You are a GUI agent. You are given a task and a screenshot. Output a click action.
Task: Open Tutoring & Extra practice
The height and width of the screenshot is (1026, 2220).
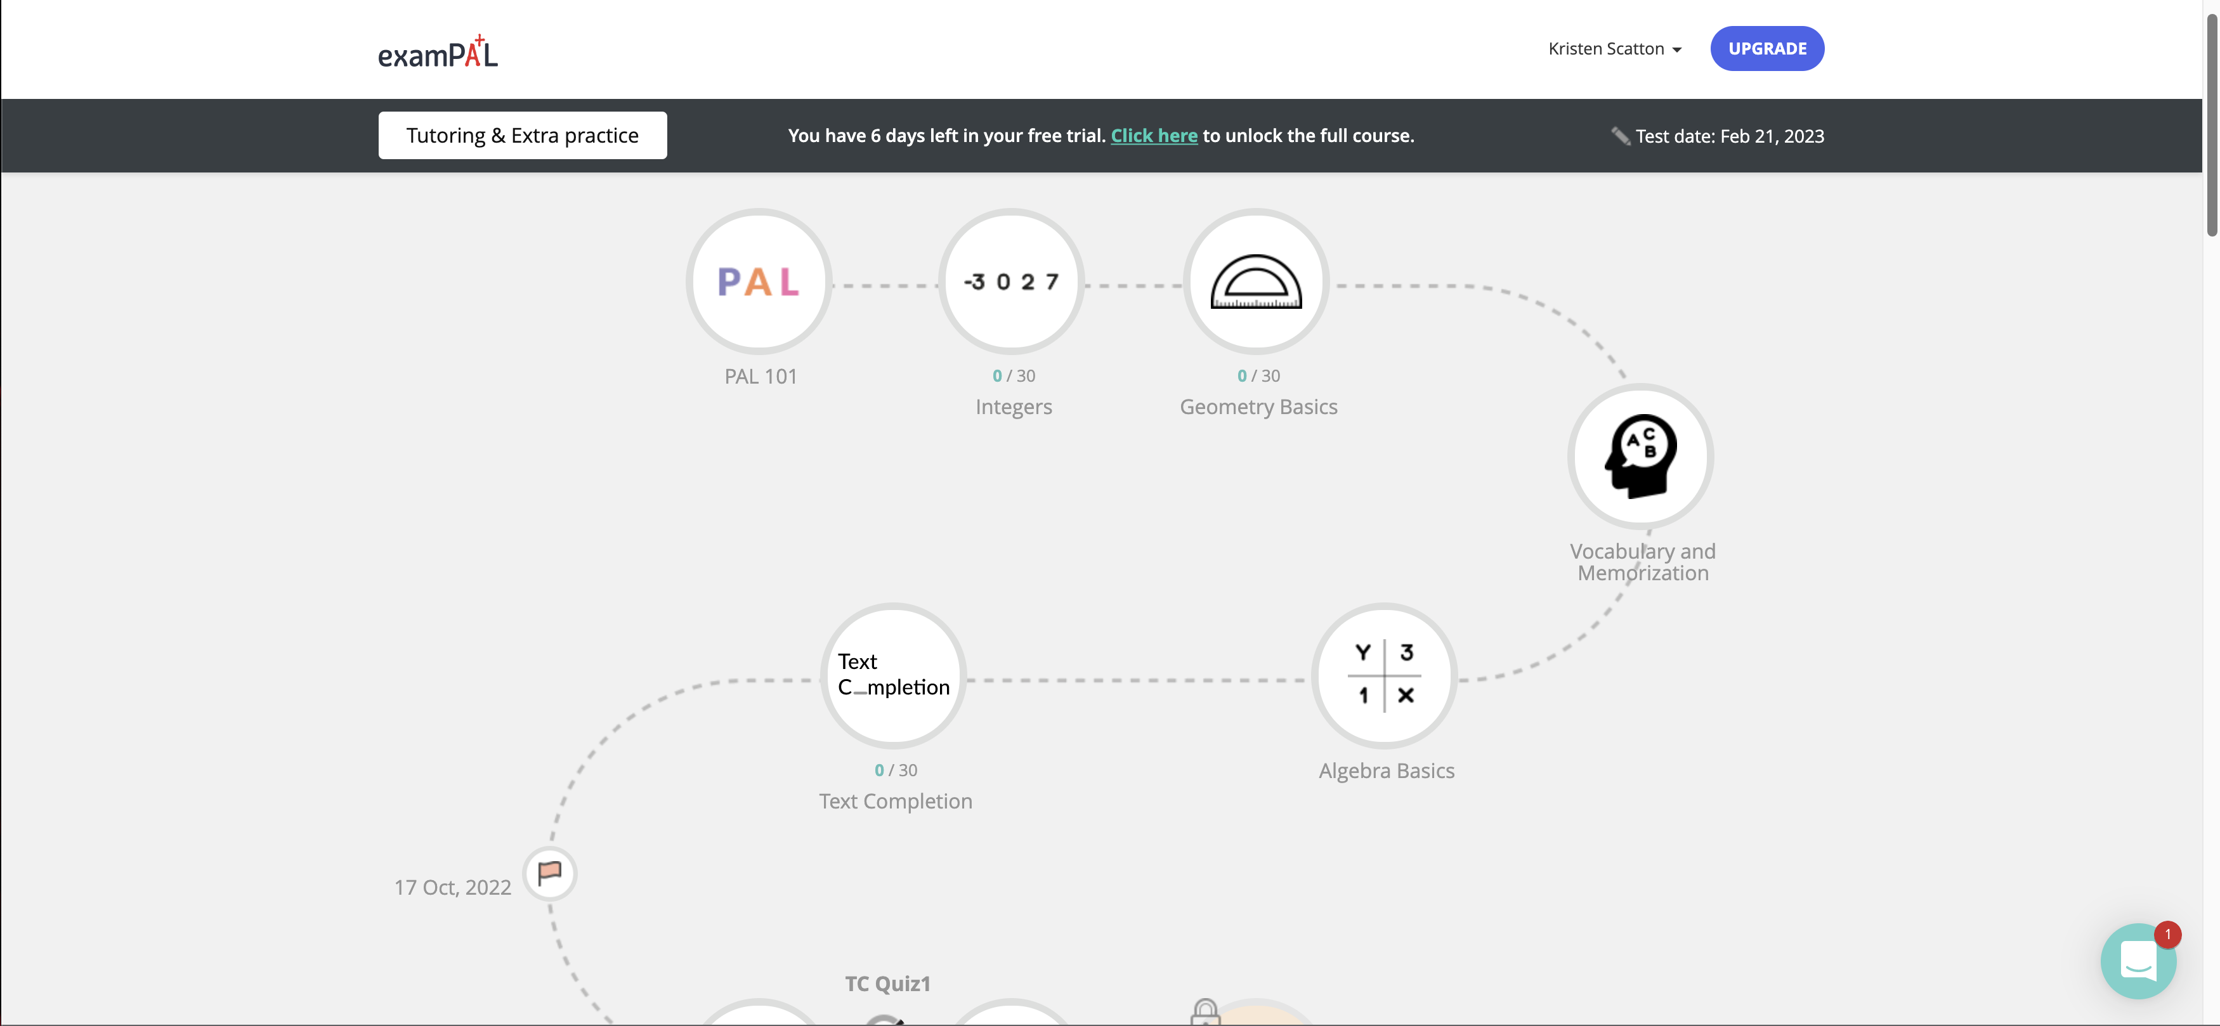coord(522,135)
